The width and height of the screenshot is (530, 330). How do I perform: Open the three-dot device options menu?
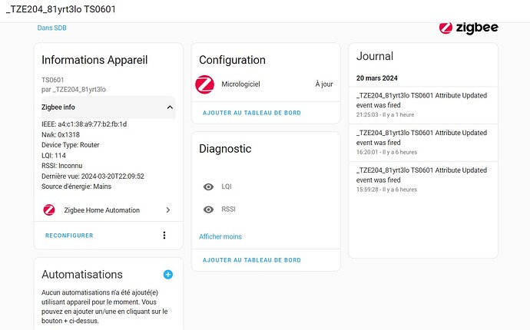click(164, 236)
